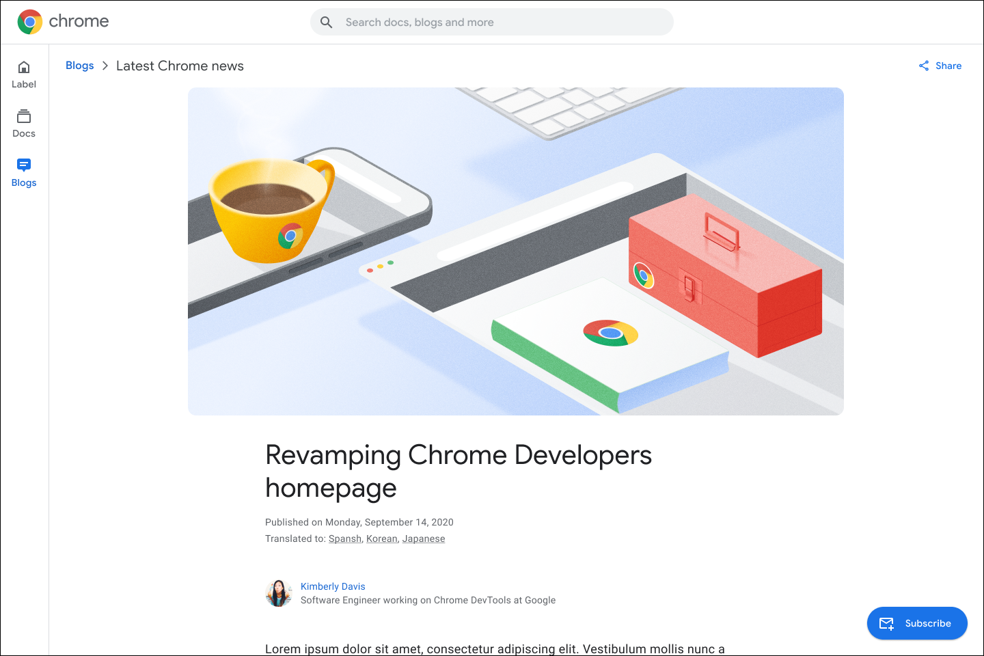Subscribe to the blog
The height and width of the screenshot is (656, 984).
click(x=917, y=623)
